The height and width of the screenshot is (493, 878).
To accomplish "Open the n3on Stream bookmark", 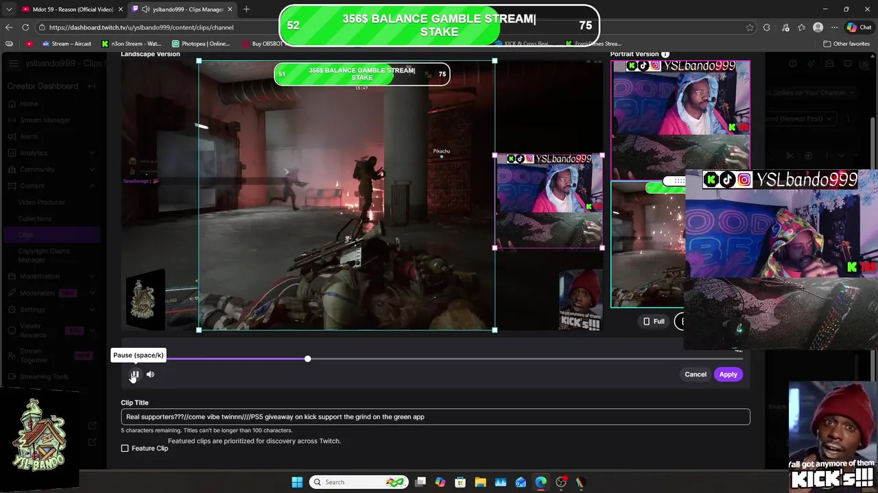I will [x=132, y=44].
